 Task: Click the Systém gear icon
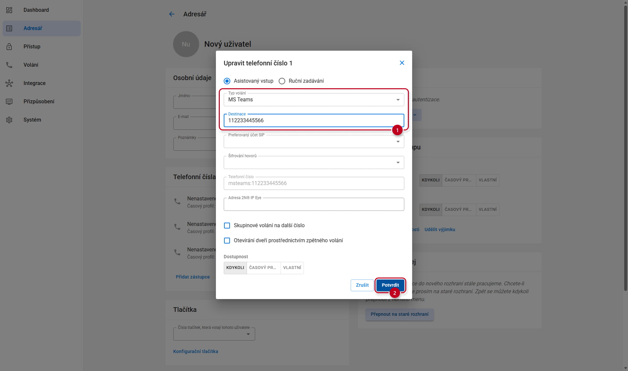tap(9, 120)
